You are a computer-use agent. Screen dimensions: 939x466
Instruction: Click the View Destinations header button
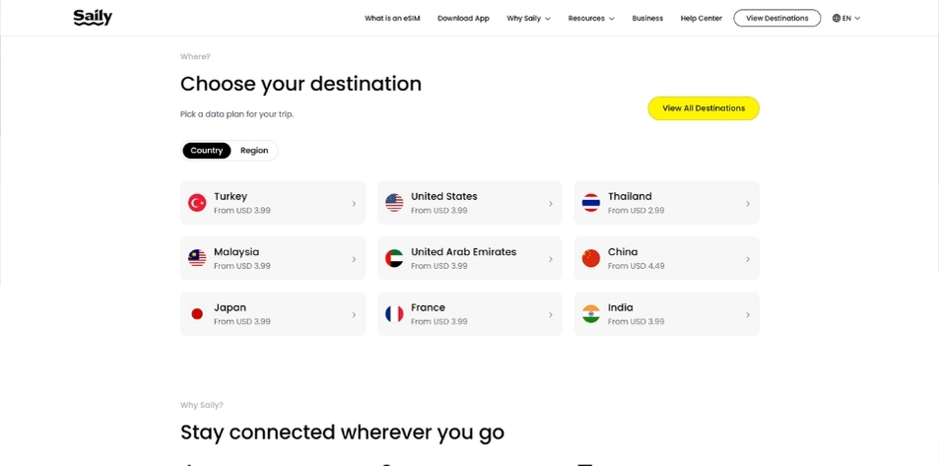tap(776, 18)
